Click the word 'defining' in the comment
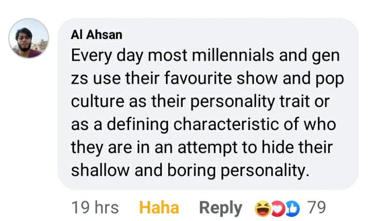 click(x=138, y=125)
